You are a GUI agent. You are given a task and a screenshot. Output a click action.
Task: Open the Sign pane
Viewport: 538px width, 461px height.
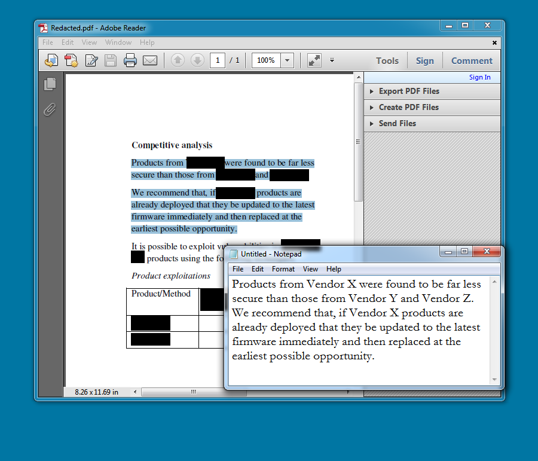pos(425,61)
